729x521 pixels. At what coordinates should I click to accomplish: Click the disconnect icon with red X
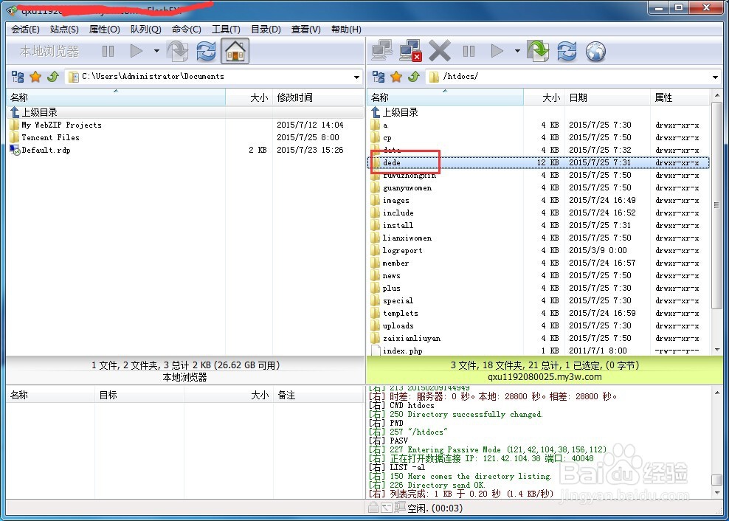click(410, 51)
